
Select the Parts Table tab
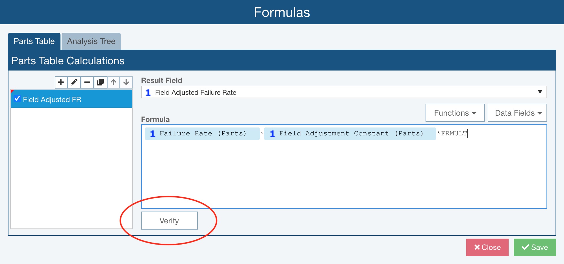[x=34, y=41]
